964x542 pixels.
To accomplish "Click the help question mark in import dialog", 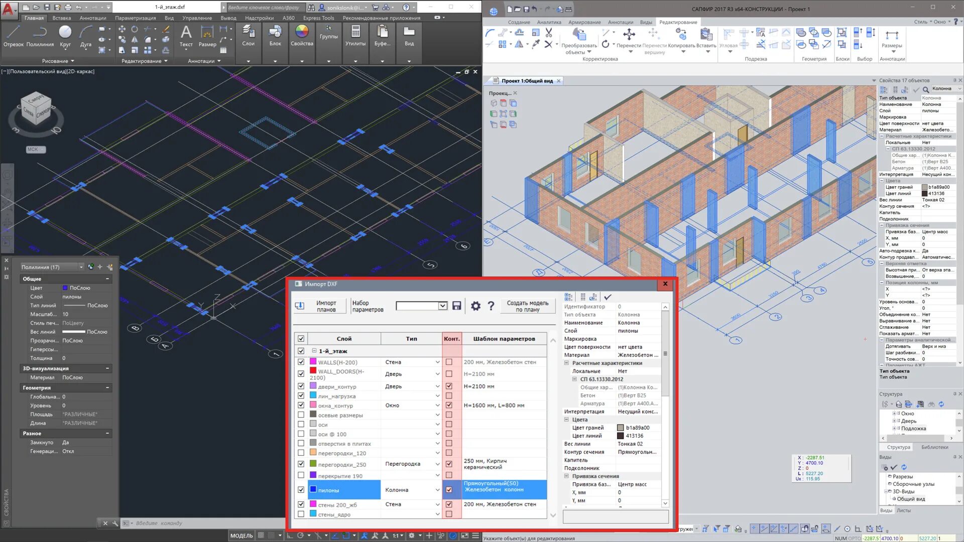I will tap(491, 306).
